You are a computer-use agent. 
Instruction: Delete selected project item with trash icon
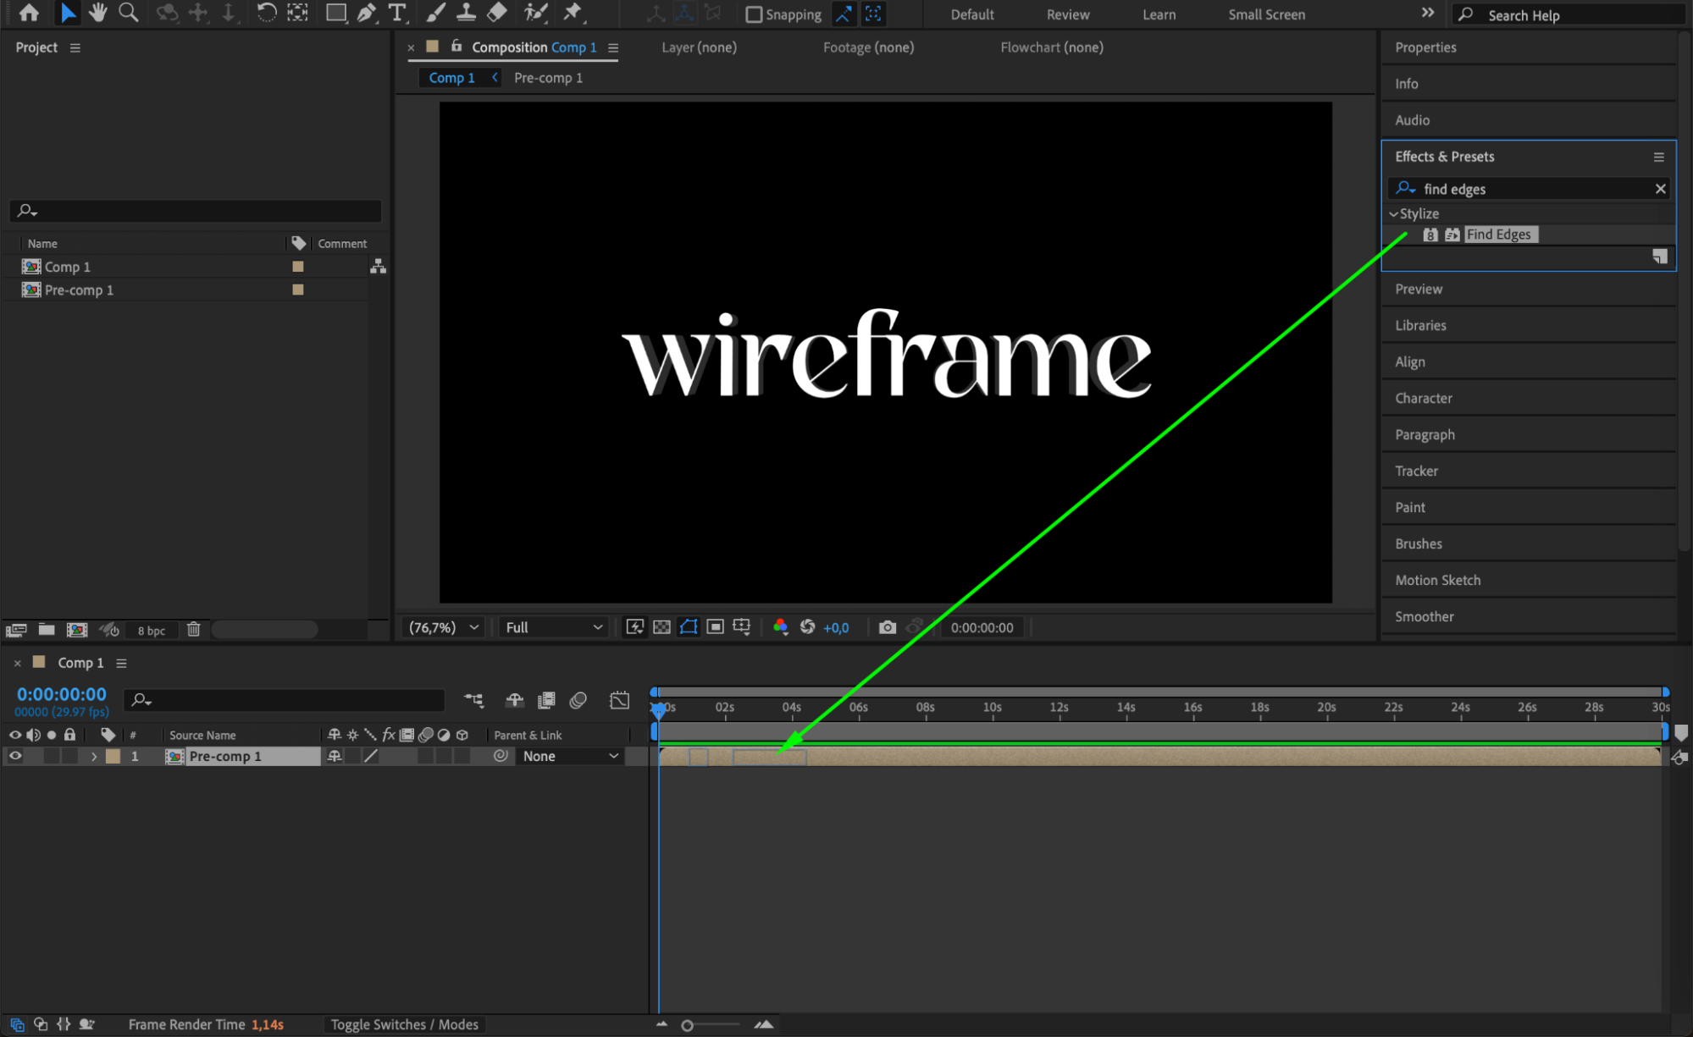click(194, 630)
